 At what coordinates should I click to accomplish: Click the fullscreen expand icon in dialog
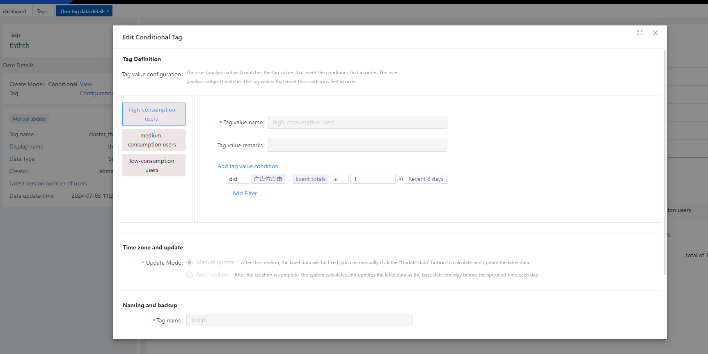pyautogui.click(x=639, y=33)
